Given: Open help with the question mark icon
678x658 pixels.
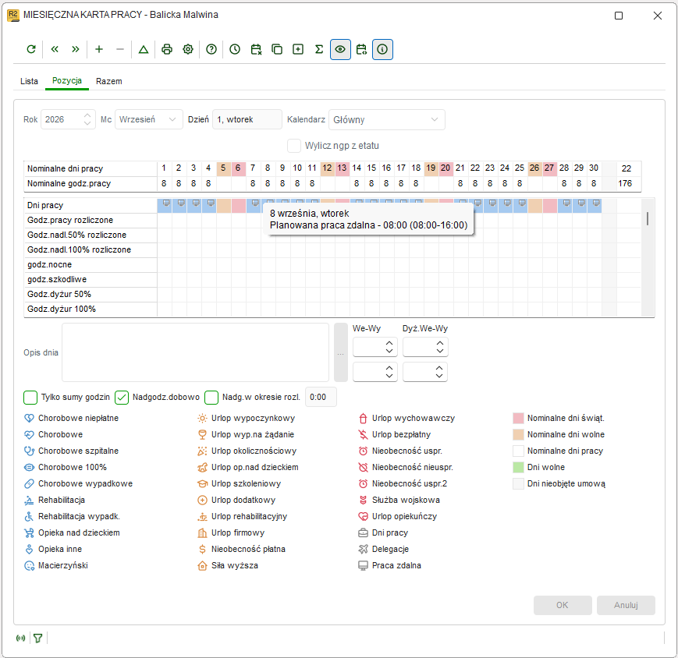Looking at the screenshot, I should coord(211,49).
